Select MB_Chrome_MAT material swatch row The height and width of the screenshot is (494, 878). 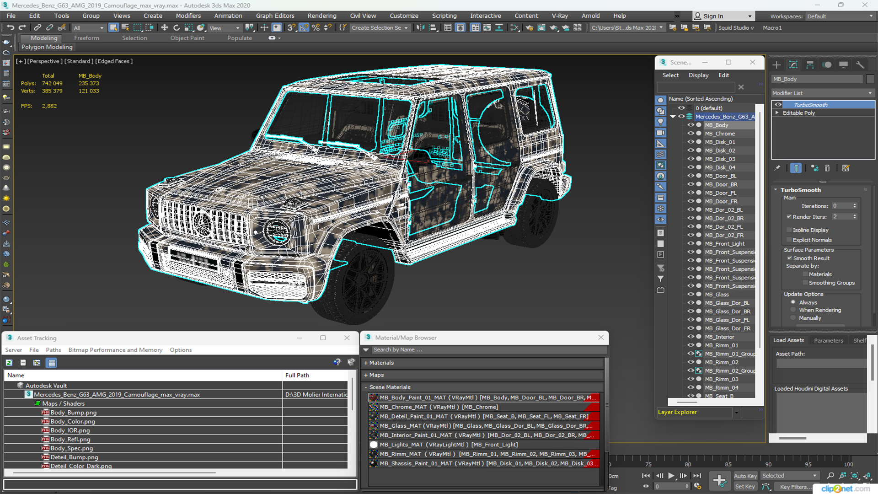(x=484, y=407)
